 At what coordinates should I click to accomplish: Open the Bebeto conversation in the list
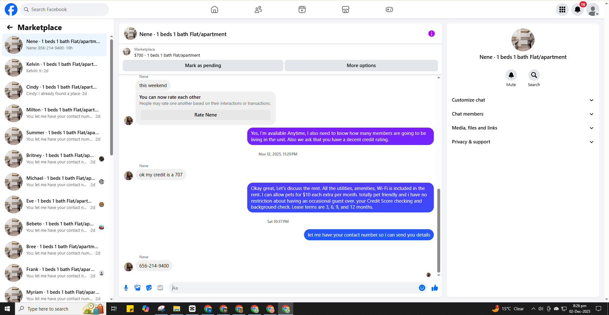pyautogui.click(x=55, y=227)
